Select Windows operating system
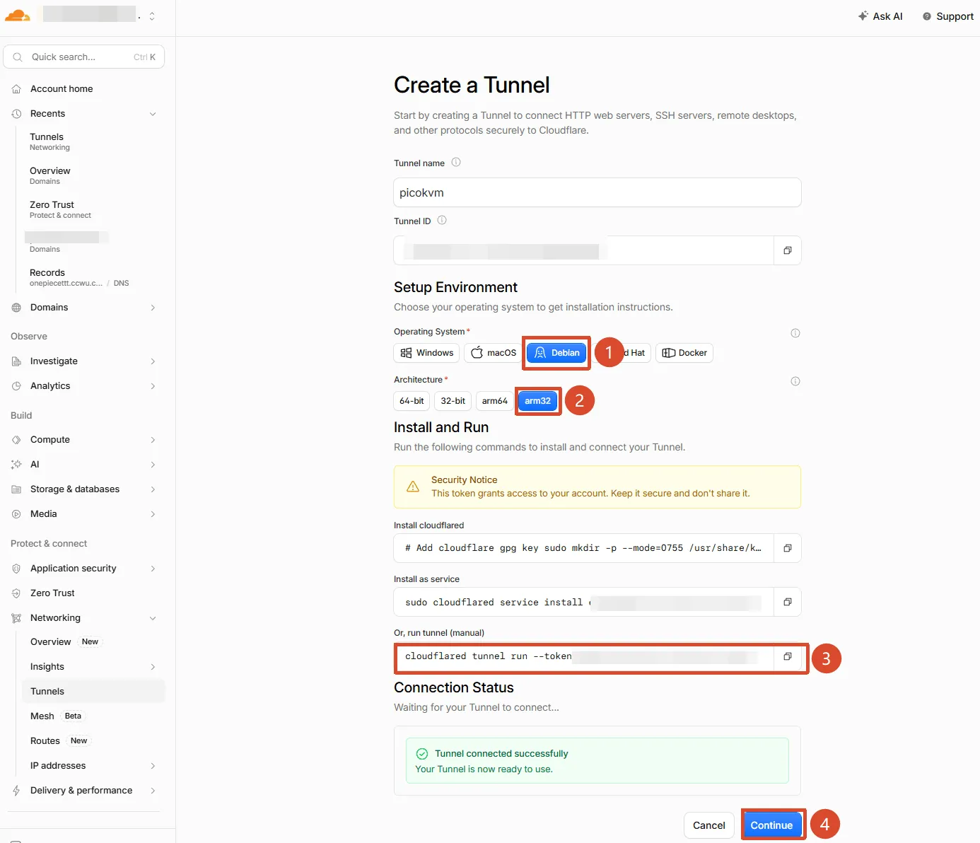 [426, 353]
